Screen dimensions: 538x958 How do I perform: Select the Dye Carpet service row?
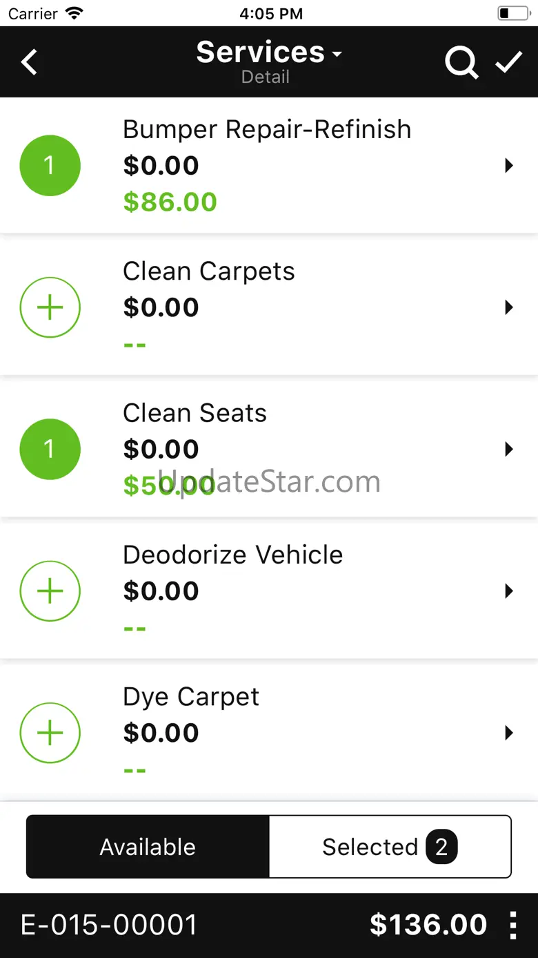[269, 732]
